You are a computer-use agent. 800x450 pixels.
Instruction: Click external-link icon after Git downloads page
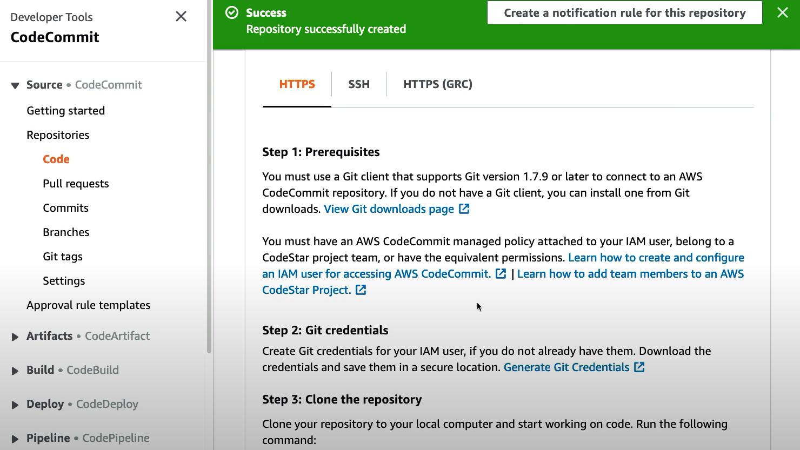coord(464,209)
